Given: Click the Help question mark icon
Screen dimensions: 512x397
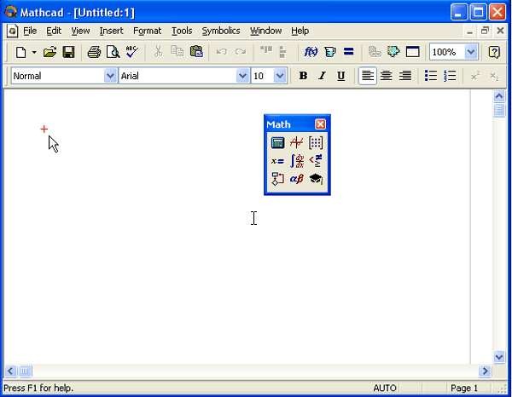Looking at the screenshot, I should tap(494, 52).
